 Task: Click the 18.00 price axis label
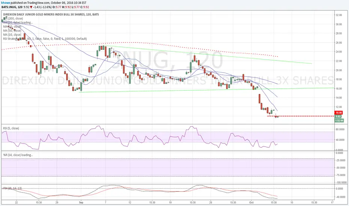click(x=339, y=79)
